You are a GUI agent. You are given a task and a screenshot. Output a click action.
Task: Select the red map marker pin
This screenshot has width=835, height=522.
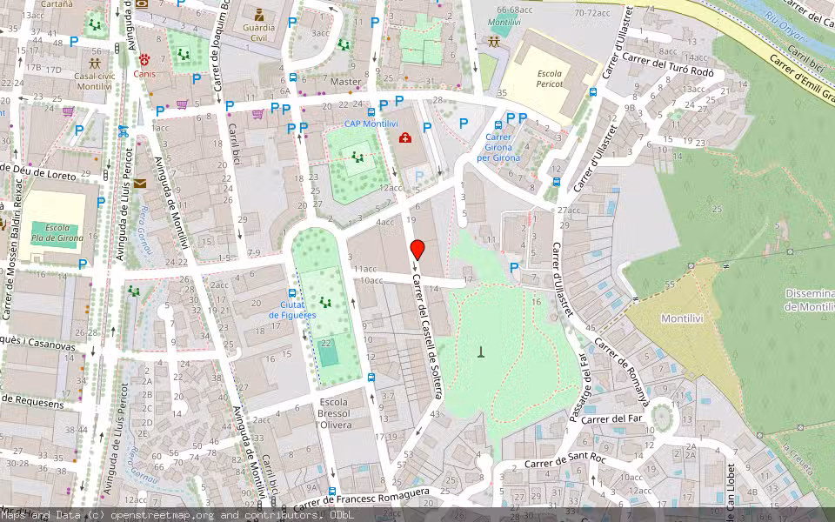pos(417,251)
